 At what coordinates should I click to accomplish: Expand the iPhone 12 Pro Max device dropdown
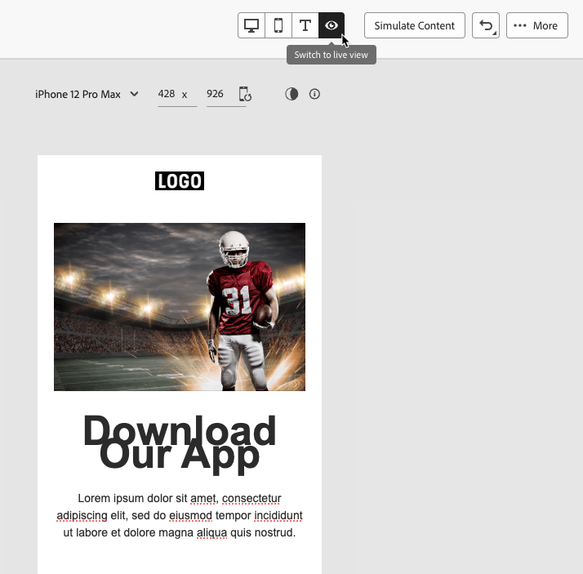(x=87, y=94)
